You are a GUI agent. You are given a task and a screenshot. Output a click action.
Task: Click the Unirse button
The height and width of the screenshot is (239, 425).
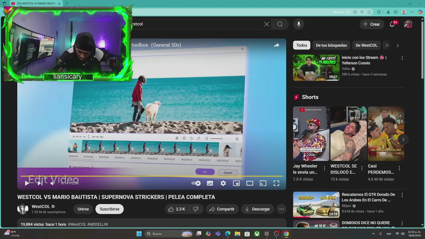click(83, 209)
